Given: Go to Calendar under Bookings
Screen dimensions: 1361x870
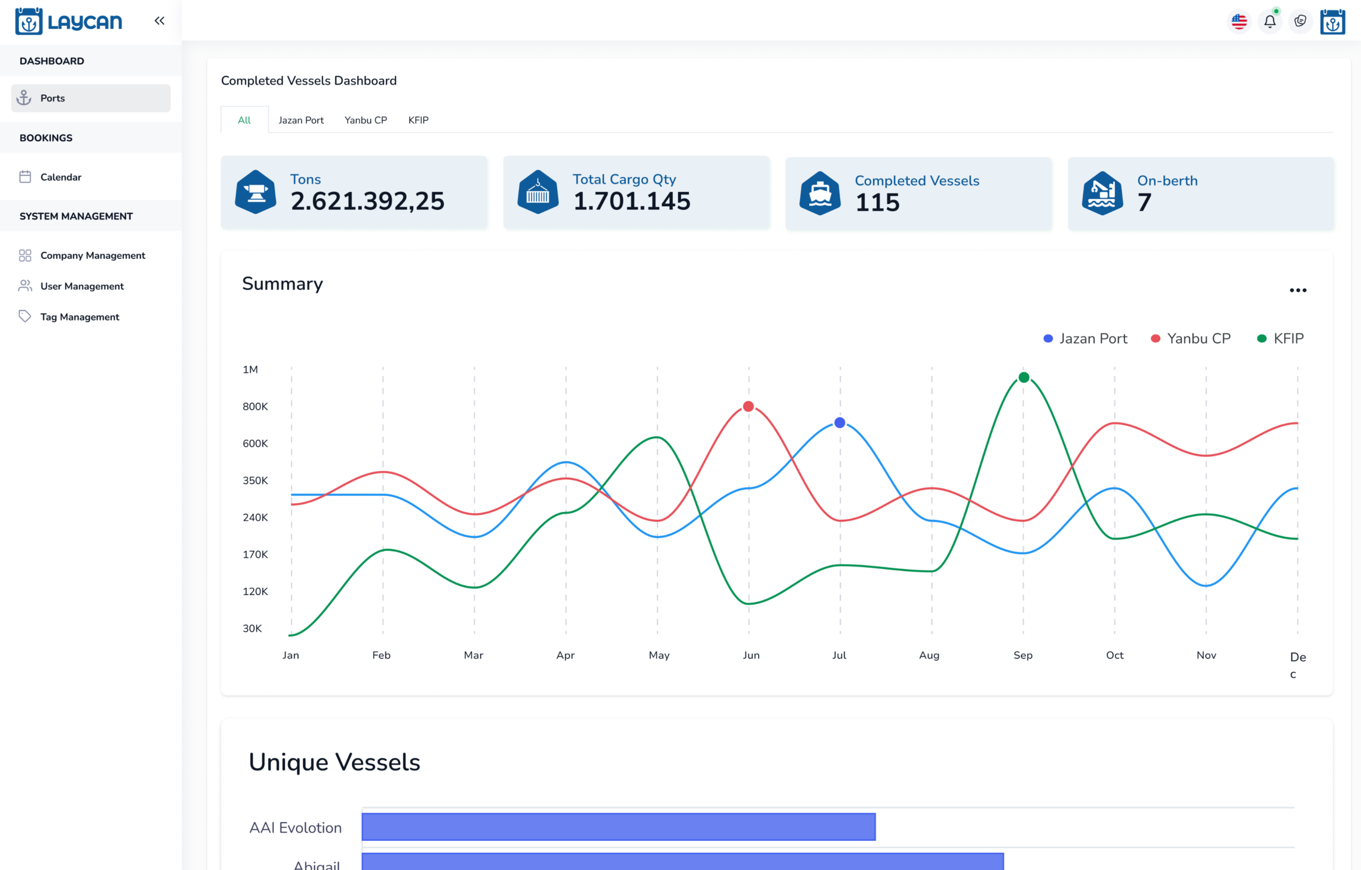Looking at the screenshot, I should point(61,177).
